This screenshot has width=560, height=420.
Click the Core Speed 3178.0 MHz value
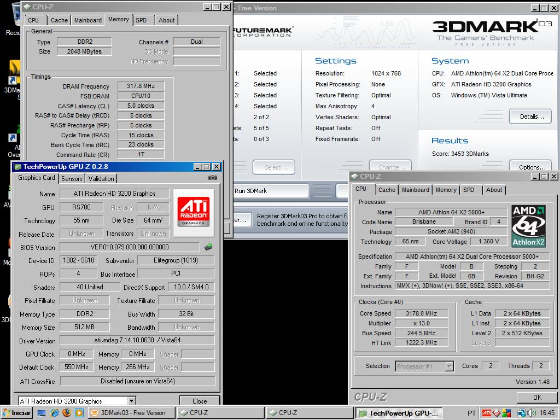coord(421,313)
